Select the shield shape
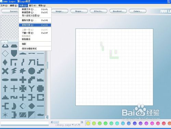This screenshot has height=129, width=171. point(14,53)
